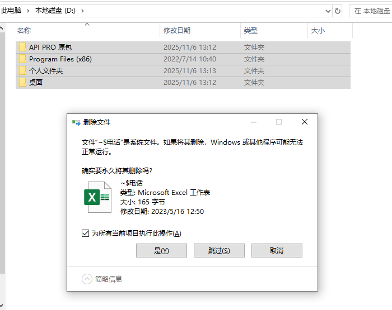Sort files by 名称 column header
The height and width of the screenshot is (310, 392).
click(x=24, y=31)
